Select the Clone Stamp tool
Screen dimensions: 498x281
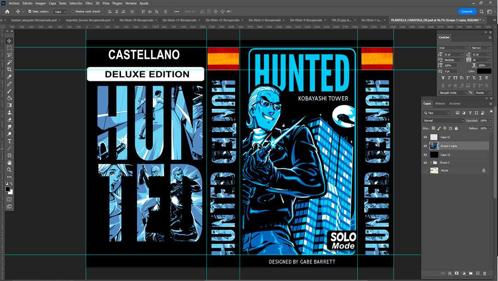[x=9, y=112]
